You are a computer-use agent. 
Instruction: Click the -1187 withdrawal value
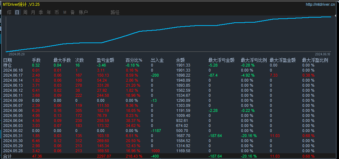point(156,131)
